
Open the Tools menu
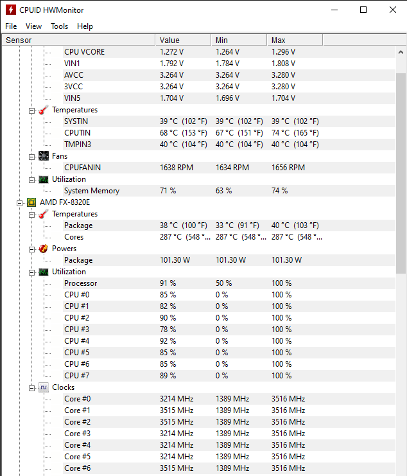pos(59,26)
